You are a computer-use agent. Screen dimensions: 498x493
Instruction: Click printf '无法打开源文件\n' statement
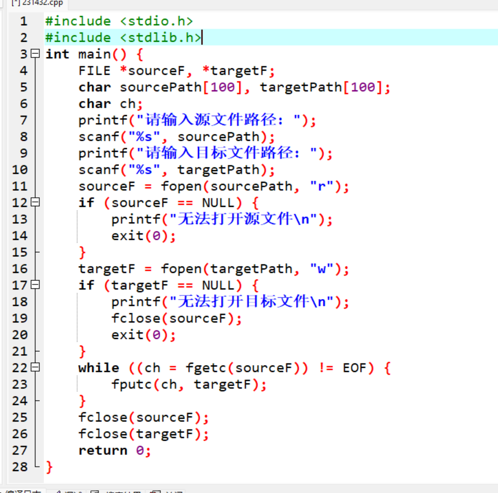(x=222, y=220)
